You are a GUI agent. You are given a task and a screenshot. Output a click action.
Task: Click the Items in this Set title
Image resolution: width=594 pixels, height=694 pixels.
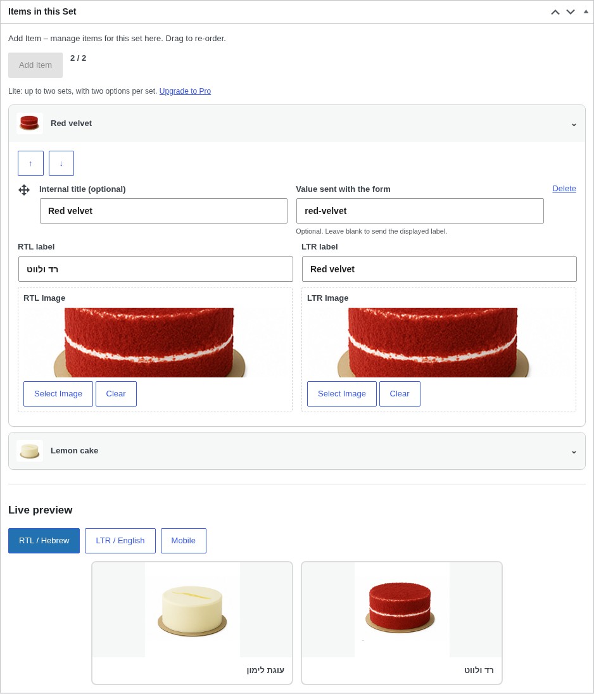pyautogui.click(x=42, y=11)
